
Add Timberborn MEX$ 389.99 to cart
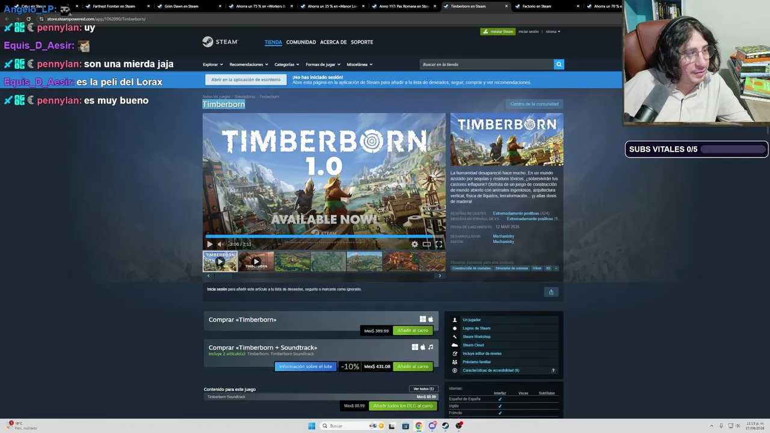[413, 331]
